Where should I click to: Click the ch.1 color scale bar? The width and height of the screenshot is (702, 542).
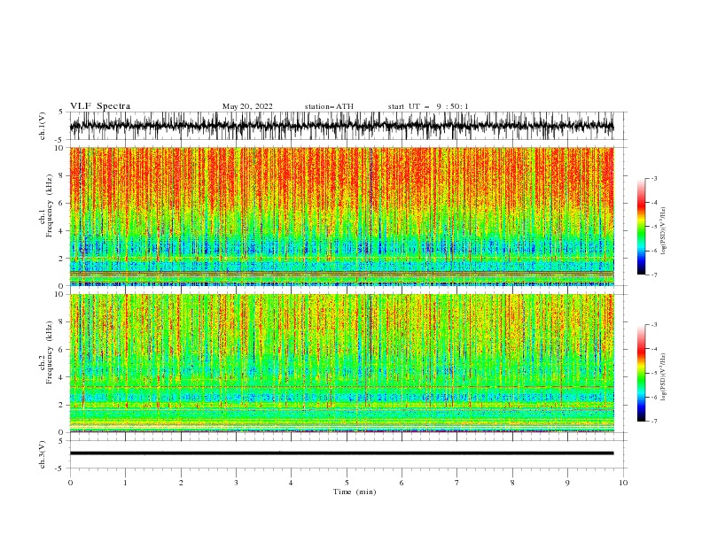(641, 227)
